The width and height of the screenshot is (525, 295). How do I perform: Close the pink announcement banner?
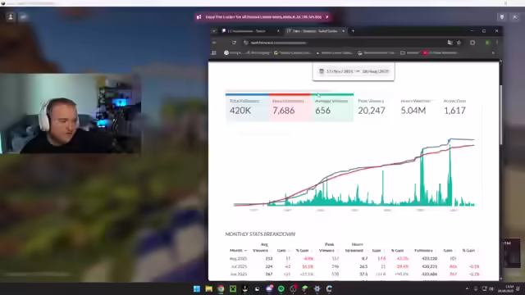click(x=327, y=16)
